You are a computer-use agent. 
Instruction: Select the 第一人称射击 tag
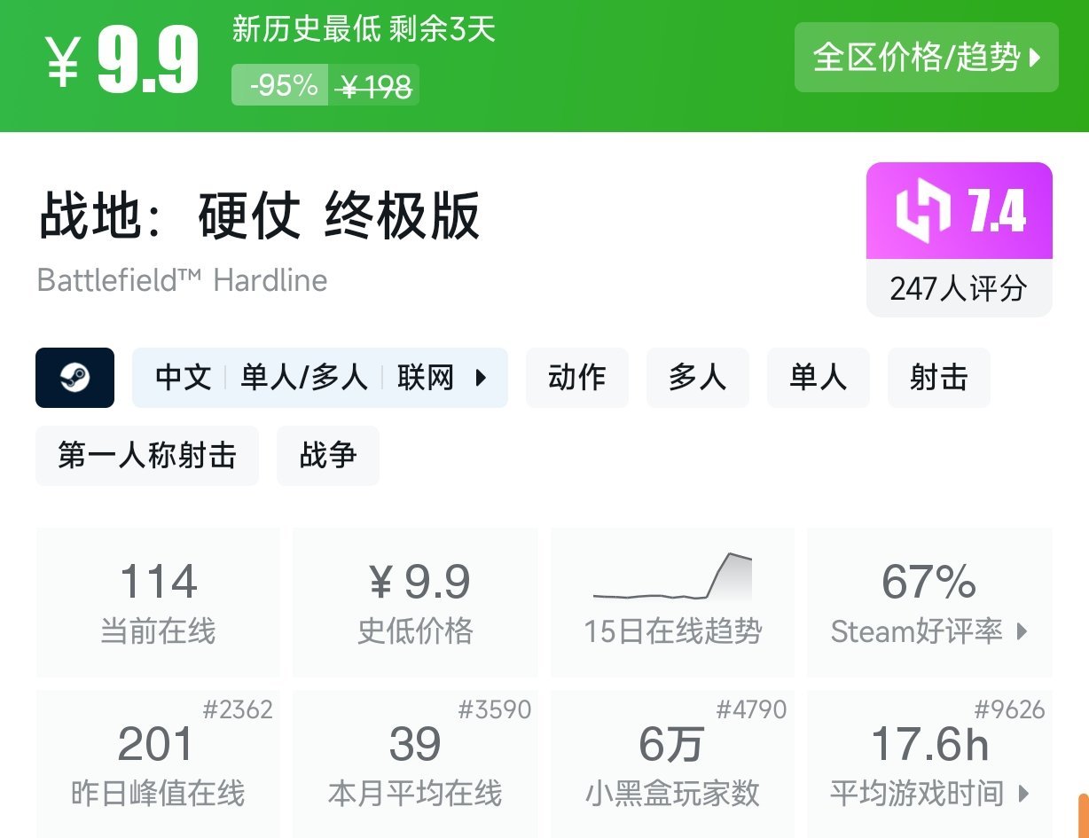147,456
